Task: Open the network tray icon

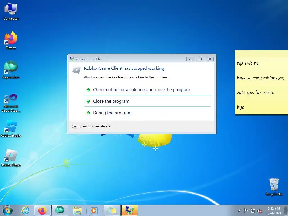Action: (x=253, y=211)
